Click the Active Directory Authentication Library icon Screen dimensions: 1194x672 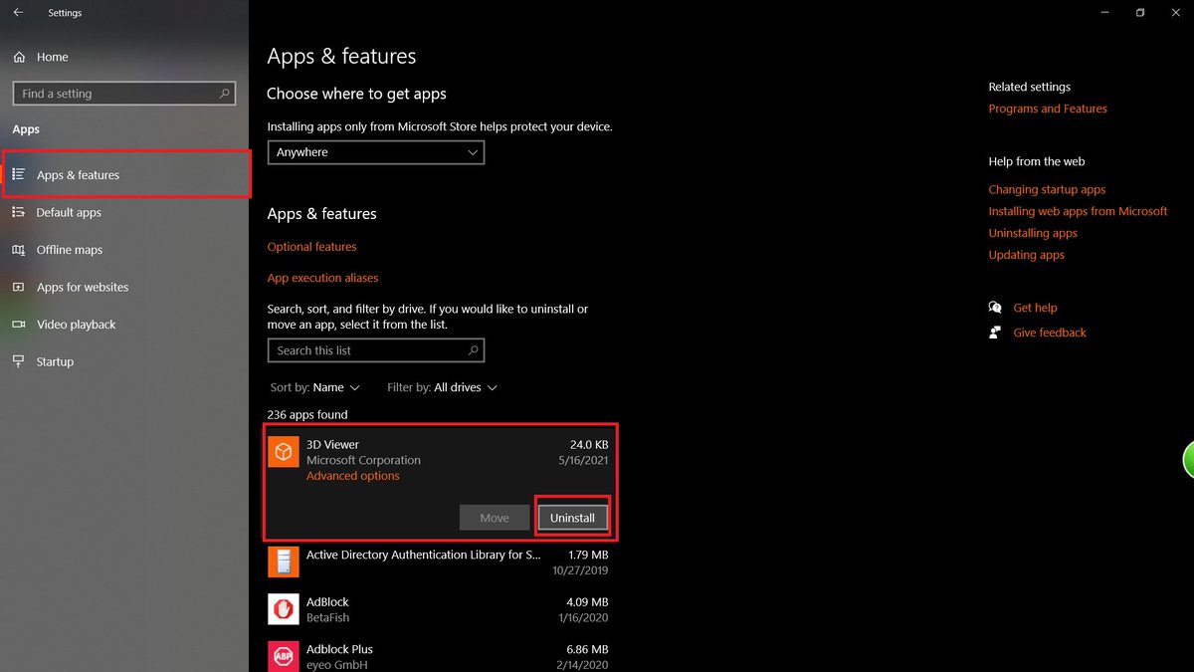click(284, 562)
